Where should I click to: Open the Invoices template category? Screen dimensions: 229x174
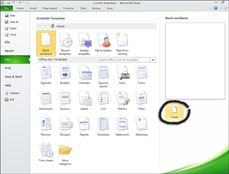[x=65, y=100]
